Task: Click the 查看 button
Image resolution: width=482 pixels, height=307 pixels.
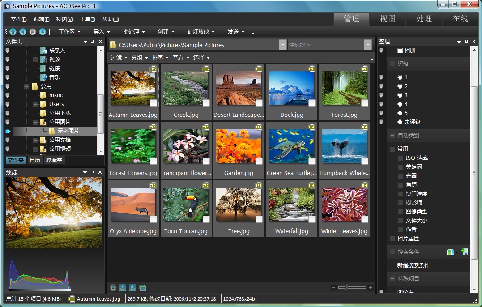Action: pyautogui.click(x=180, y=57)
